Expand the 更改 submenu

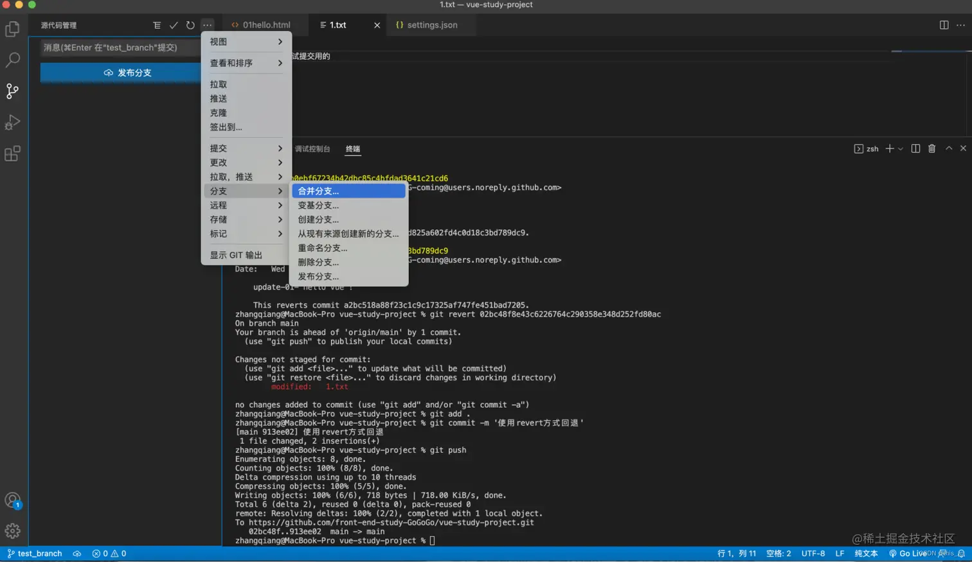pos(246,162)
